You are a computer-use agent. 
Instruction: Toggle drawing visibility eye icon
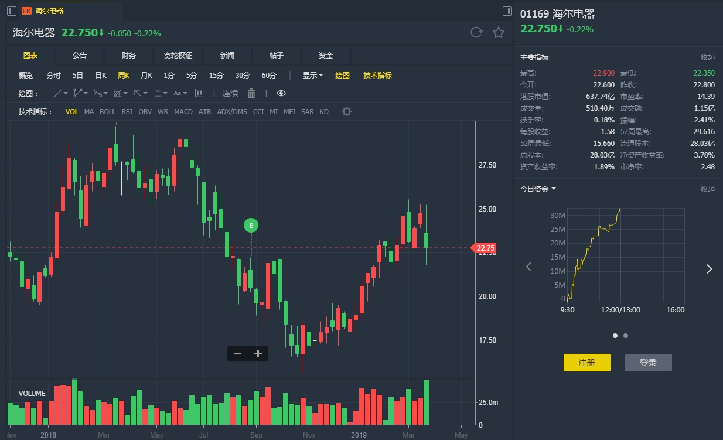point(281,93)
